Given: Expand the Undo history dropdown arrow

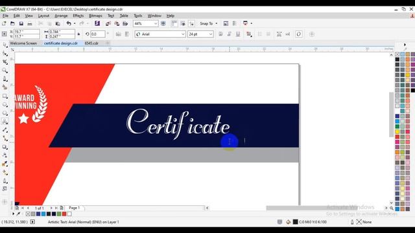Looking at the screenshot, I should pyautogui.click(x=75, y=23).
